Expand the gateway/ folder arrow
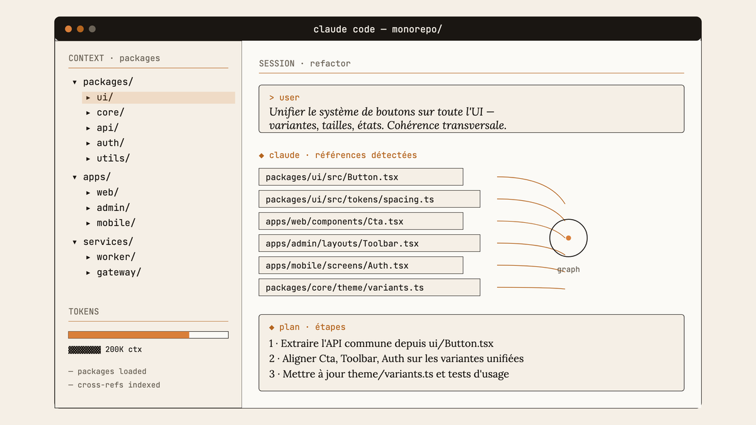756x425 pixels. pos(88,273)
